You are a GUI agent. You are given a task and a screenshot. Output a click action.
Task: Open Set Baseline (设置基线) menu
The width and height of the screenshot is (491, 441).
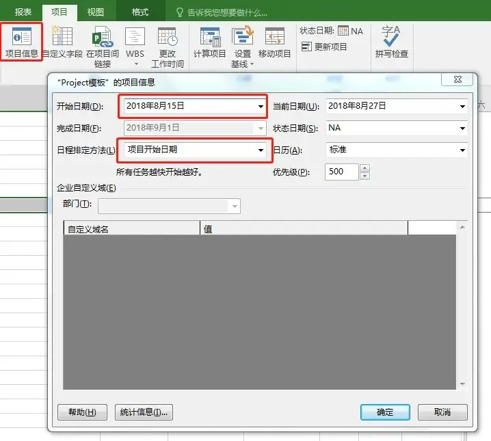(242, 46)
